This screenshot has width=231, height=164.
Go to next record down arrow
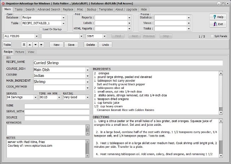(35, 44)
